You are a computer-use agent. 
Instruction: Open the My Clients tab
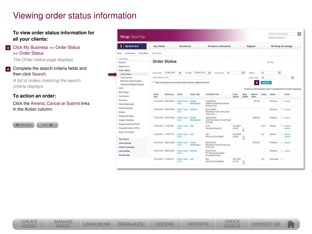(159, 46)
